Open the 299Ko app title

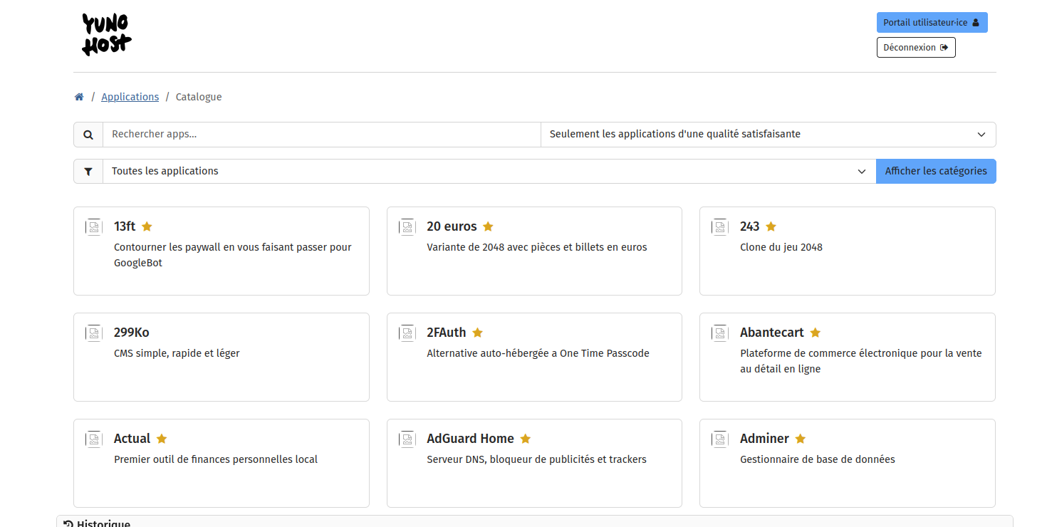pyautogui.click(x=132, y=333)
